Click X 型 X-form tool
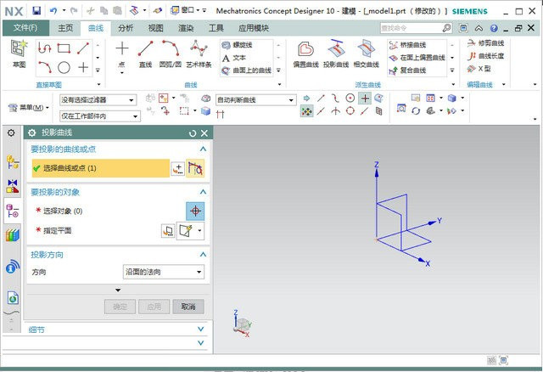The image size is (543, 372). (479, 69)
